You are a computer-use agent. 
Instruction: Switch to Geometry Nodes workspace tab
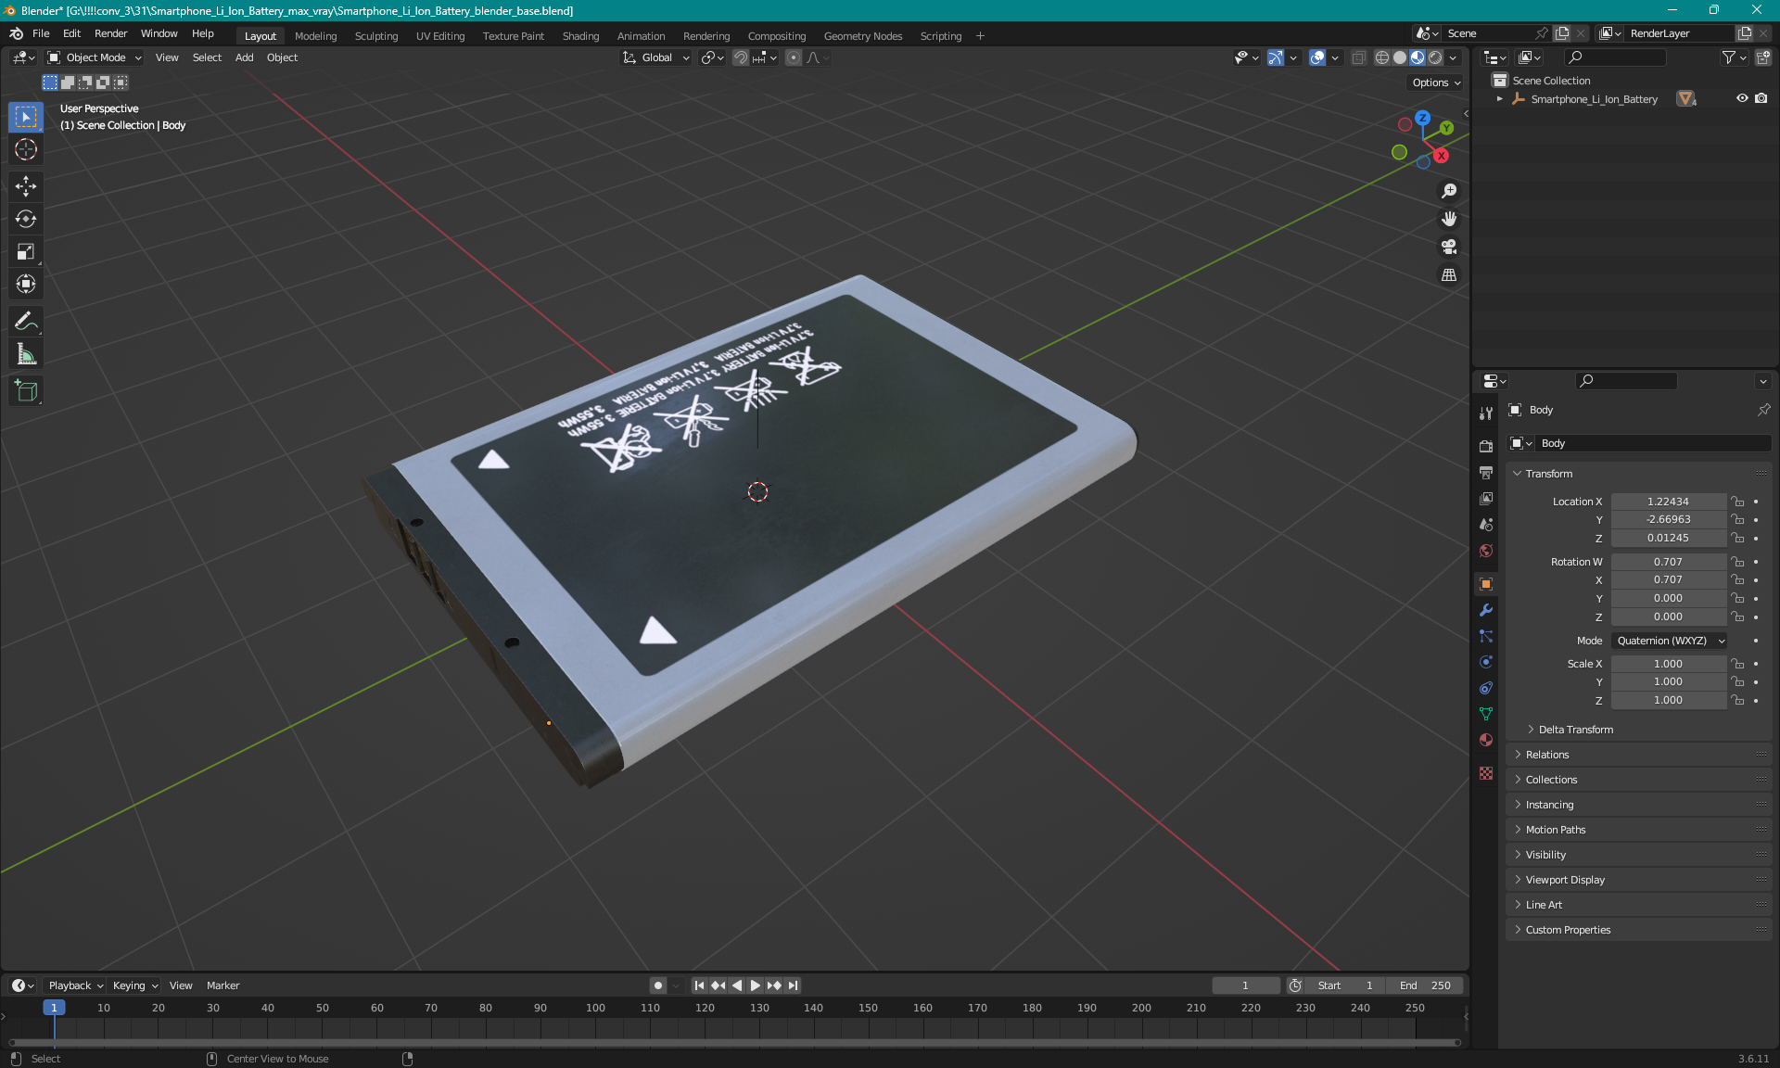click(862, 36)
